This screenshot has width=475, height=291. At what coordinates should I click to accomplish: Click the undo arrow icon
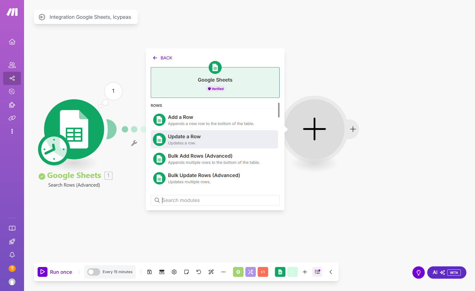pyautogui.click(x=199, y=272)
